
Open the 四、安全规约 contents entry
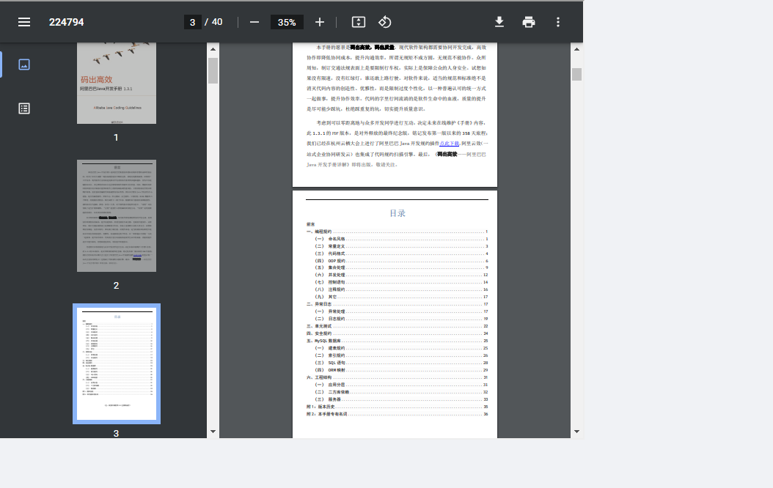397,333
